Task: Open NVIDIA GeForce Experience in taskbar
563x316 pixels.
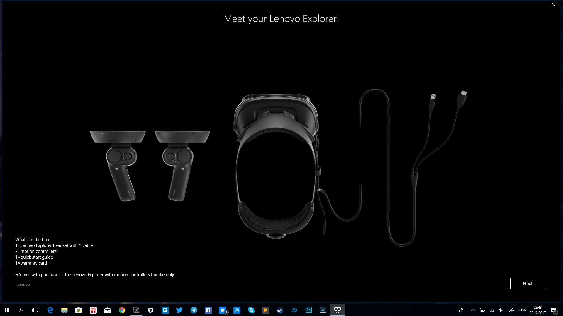Action: tap(136, 310)
